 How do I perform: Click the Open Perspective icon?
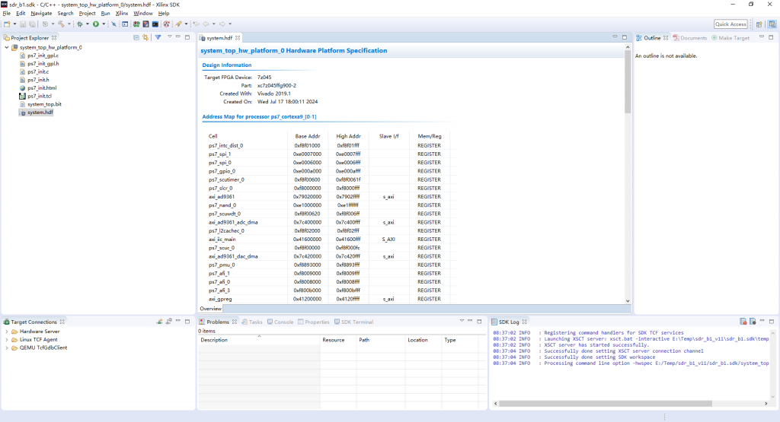[x=759, y=24]
